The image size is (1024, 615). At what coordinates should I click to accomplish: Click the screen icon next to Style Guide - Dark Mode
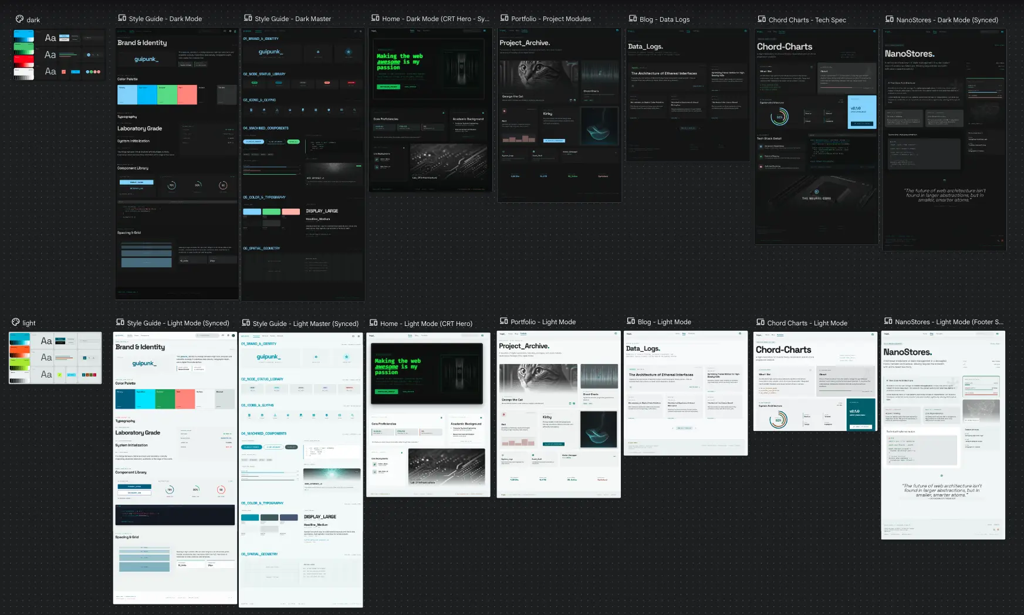[x=122, y=18]
